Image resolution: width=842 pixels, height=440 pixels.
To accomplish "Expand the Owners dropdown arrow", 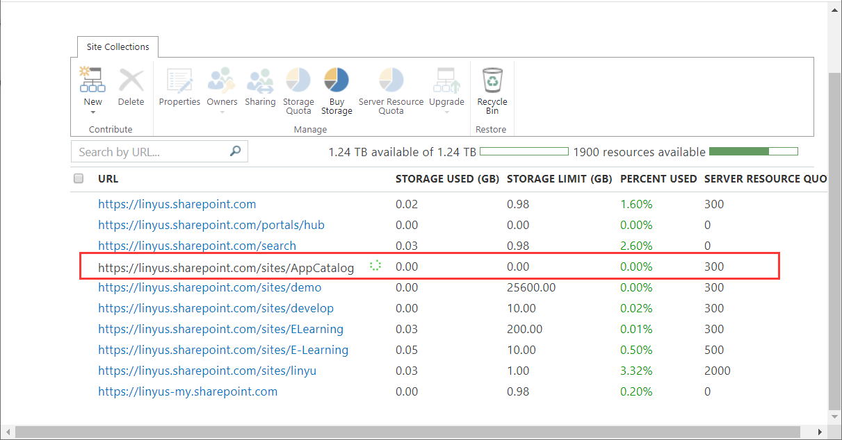I will [222, 112].
